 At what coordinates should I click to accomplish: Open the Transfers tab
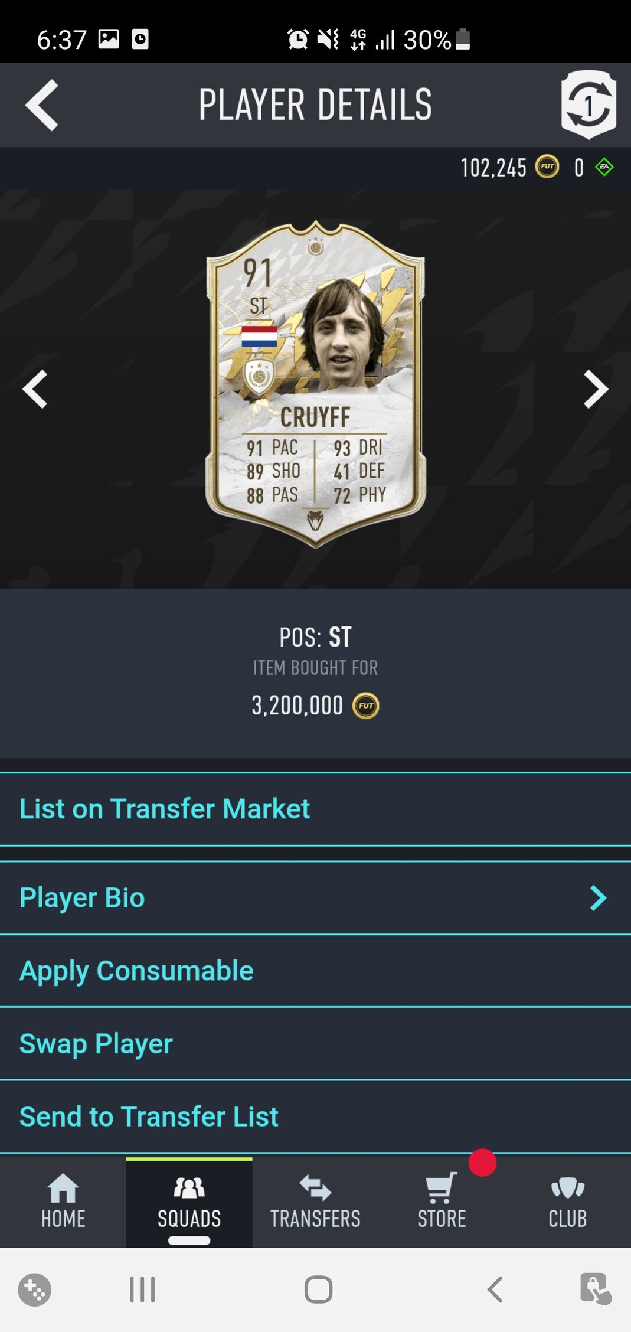pyautogui.click(x=315, y=1202)
